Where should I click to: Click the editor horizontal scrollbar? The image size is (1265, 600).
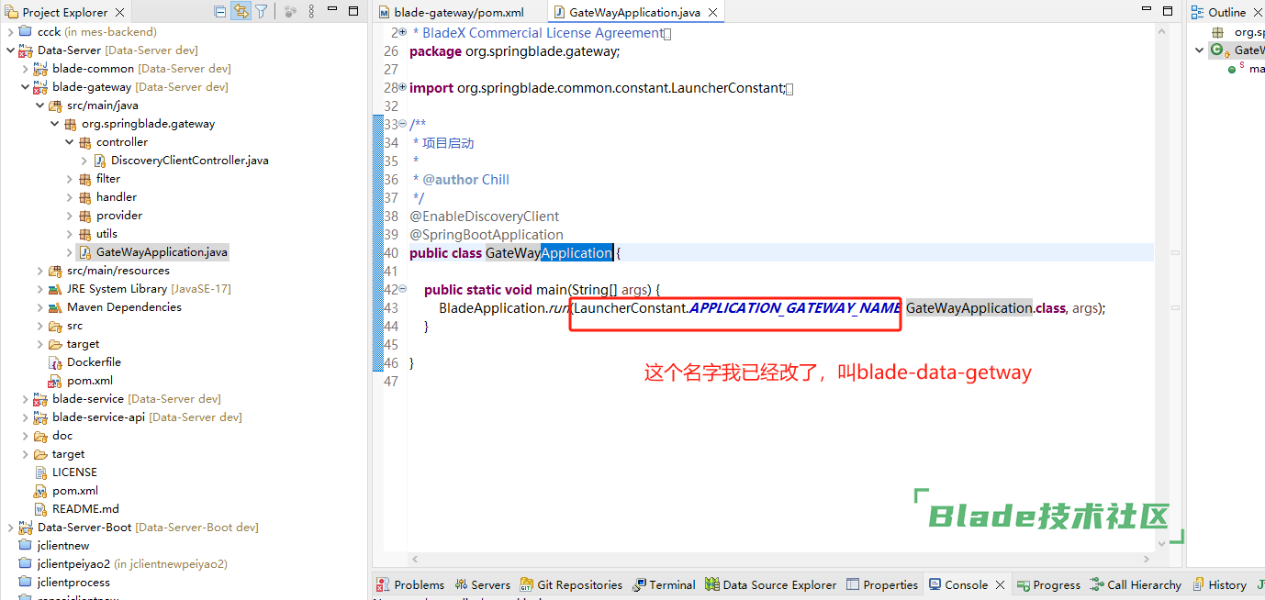(x=780, y=559)
